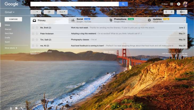Switch to the Social tab
The width and height of the screenshot is (194, 110).
88,20
